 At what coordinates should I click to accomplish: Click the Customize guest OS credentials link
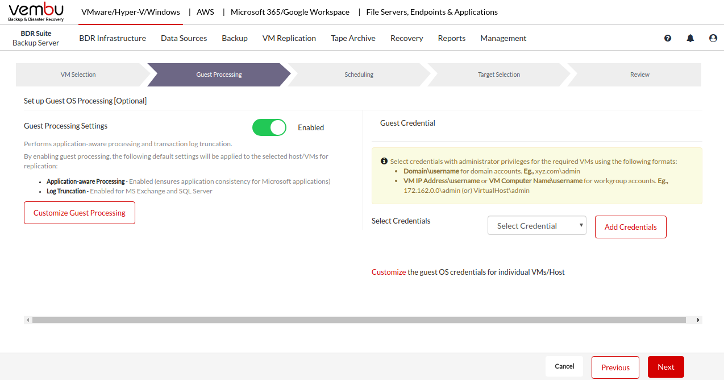(x=389, y=272)
